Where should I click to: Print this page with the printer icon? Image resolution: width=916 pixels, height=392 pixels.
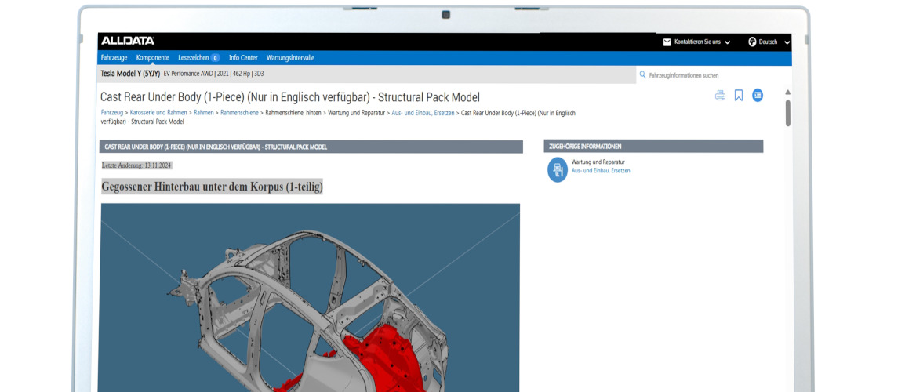pyautogui.click(x=720, y=96)
